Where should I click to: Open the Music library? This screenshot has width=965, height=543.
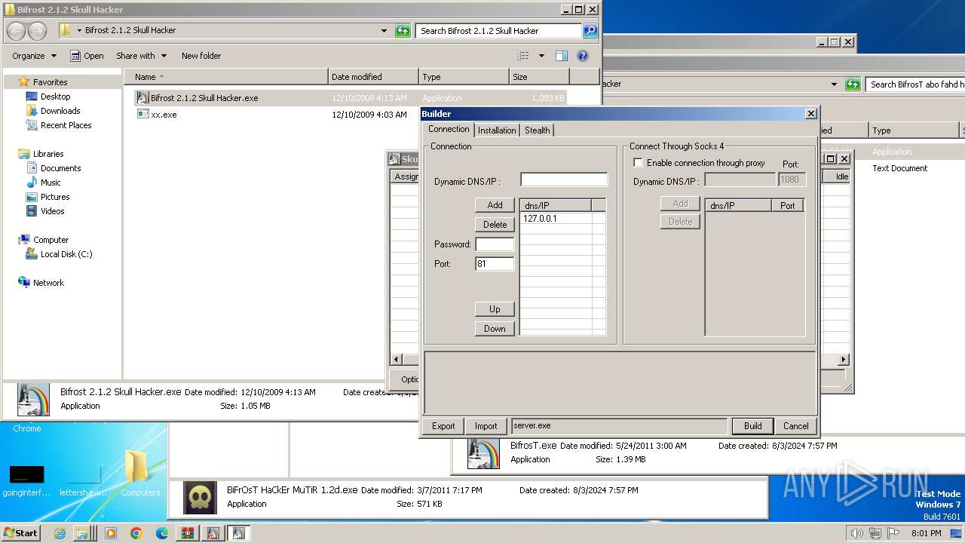point(51,183)
